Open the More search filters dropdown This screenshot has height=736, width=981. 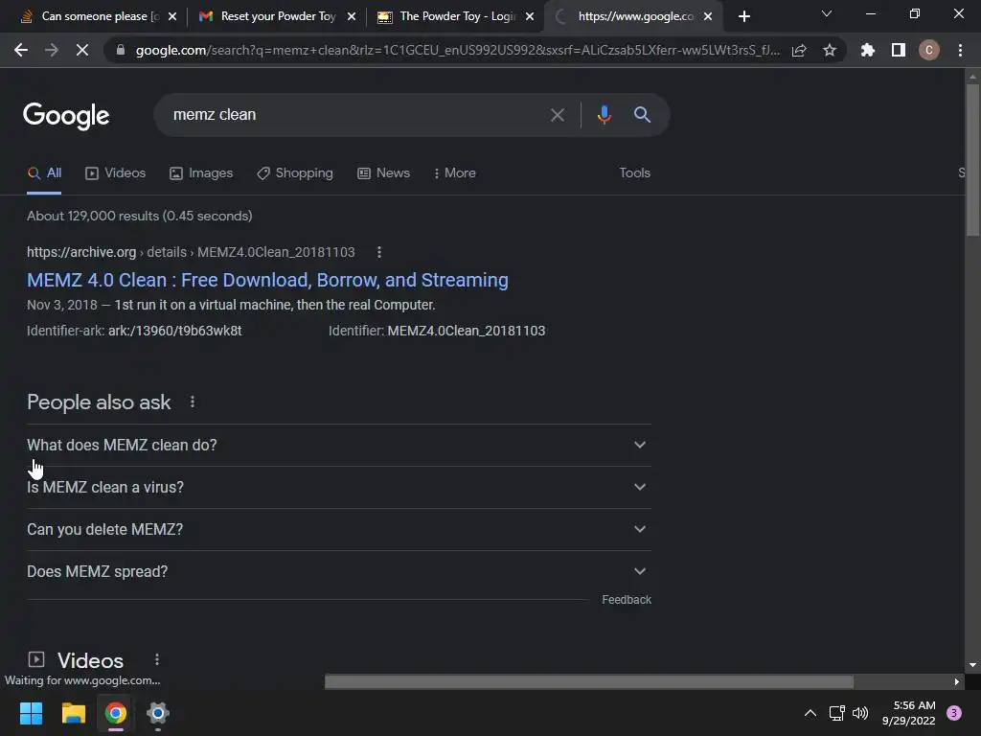point(455,173)
